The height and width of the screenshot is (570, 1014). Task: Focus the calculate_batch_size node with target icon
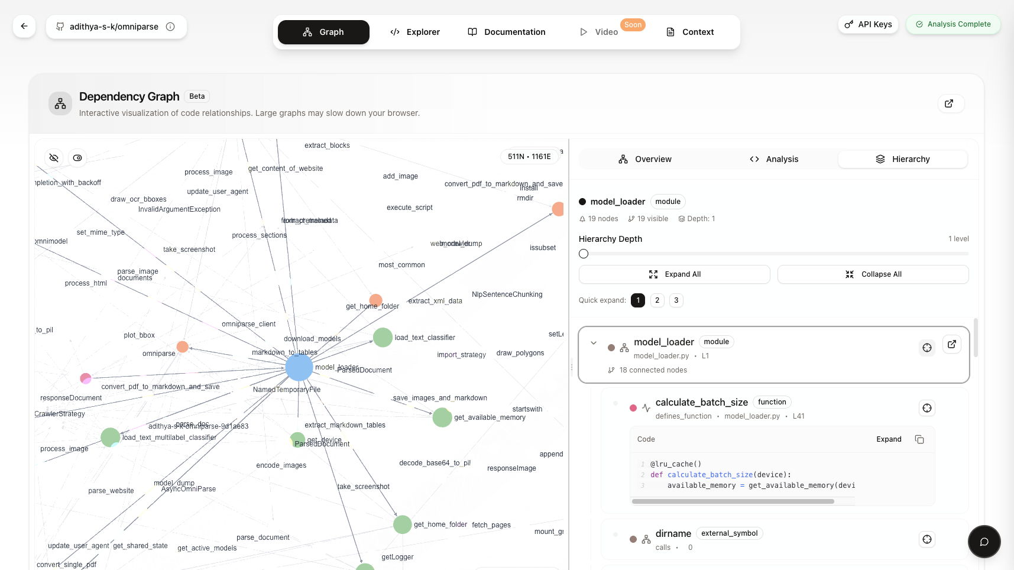(927, 408)
